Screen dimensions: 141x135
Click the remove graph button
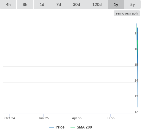pos(127,13)
